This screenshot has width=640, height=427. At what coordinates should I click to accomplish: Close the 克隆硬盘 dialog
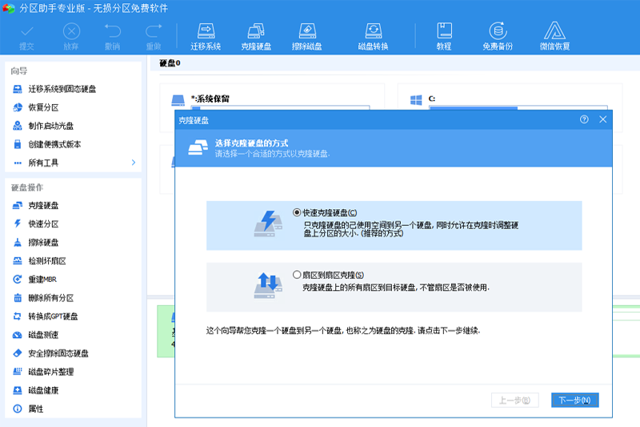pos(603,119)
